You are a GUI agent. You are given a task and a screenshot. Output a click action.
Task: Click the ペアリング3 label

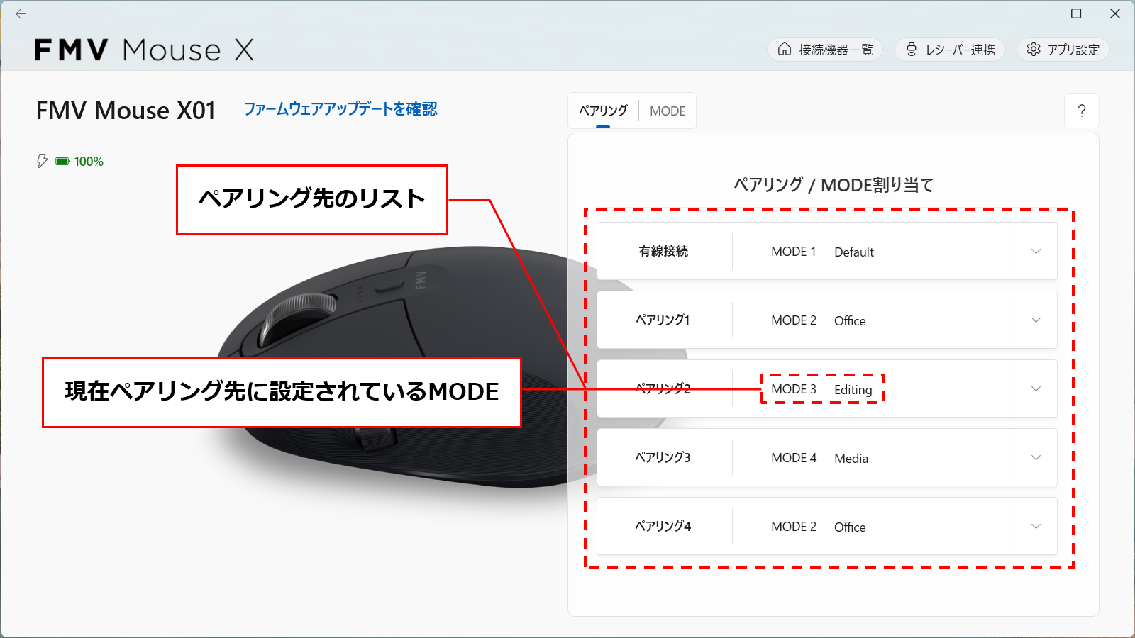point(663,457)
